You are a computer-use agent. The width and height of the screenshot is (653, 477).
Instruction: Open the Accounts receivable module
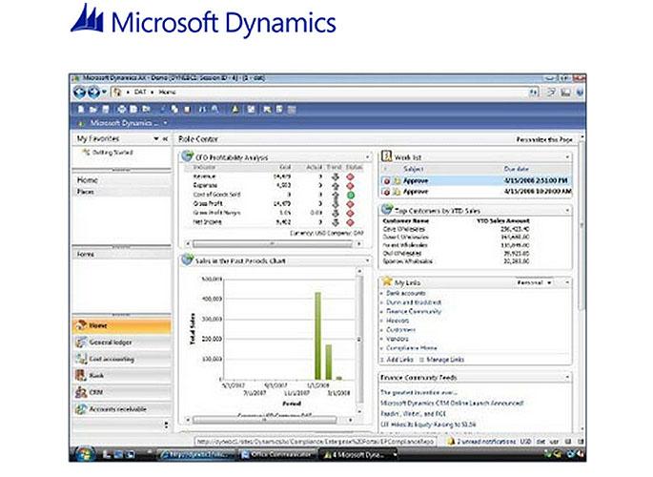pyautogui.click(x=122, y=409)
